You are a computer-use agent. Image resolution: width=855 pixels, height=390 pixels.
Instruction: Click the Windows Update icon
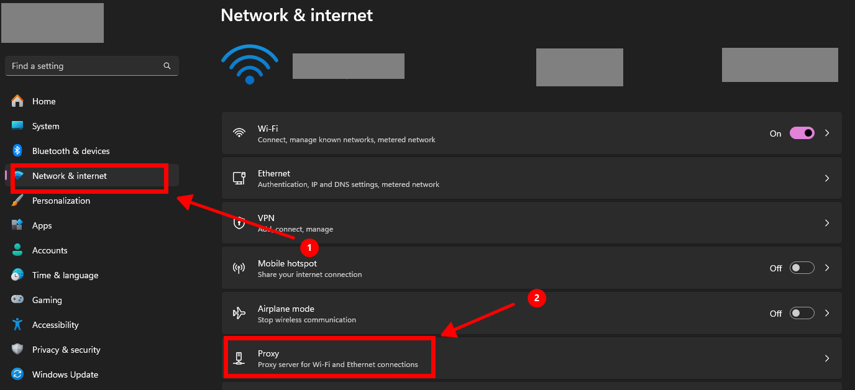(x=17, y=374)
